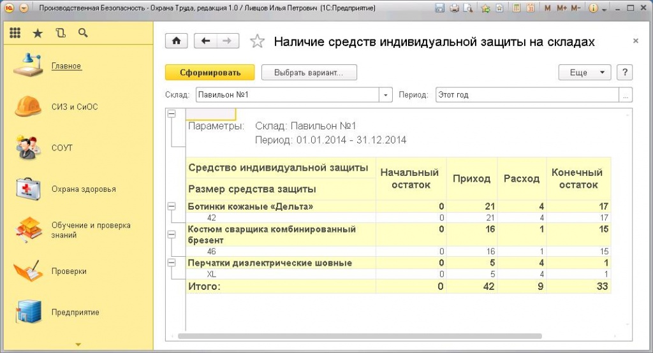Open the Calendar icon showing 31
The image size is (653, 353).
click(530, 8)
